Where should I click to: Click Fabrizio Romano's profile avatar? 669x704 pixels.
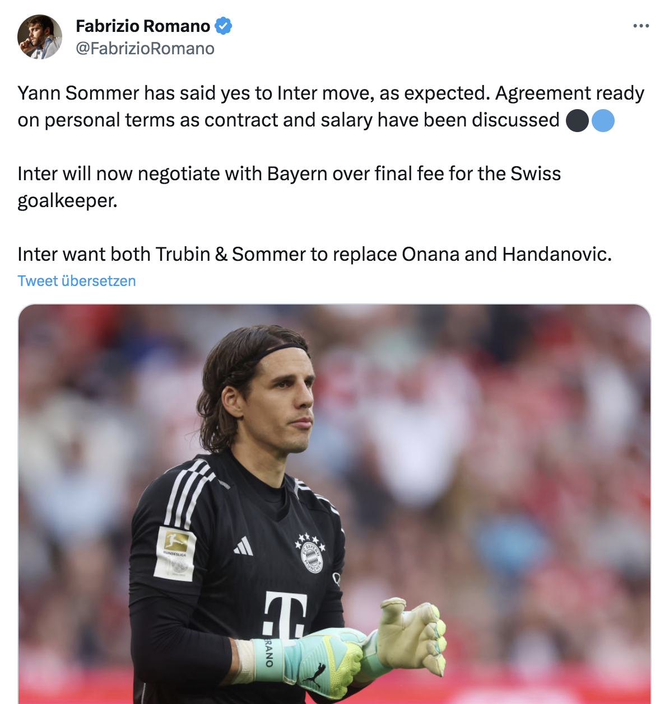click(40, 37)
